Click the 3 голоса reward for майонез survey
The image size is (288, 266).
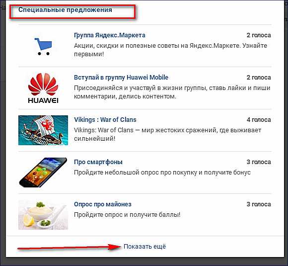pyautogui.click(x=259, y=204)
